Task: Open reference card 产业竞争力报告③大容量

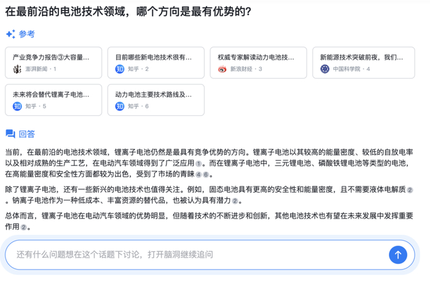Action: (53, 62)
